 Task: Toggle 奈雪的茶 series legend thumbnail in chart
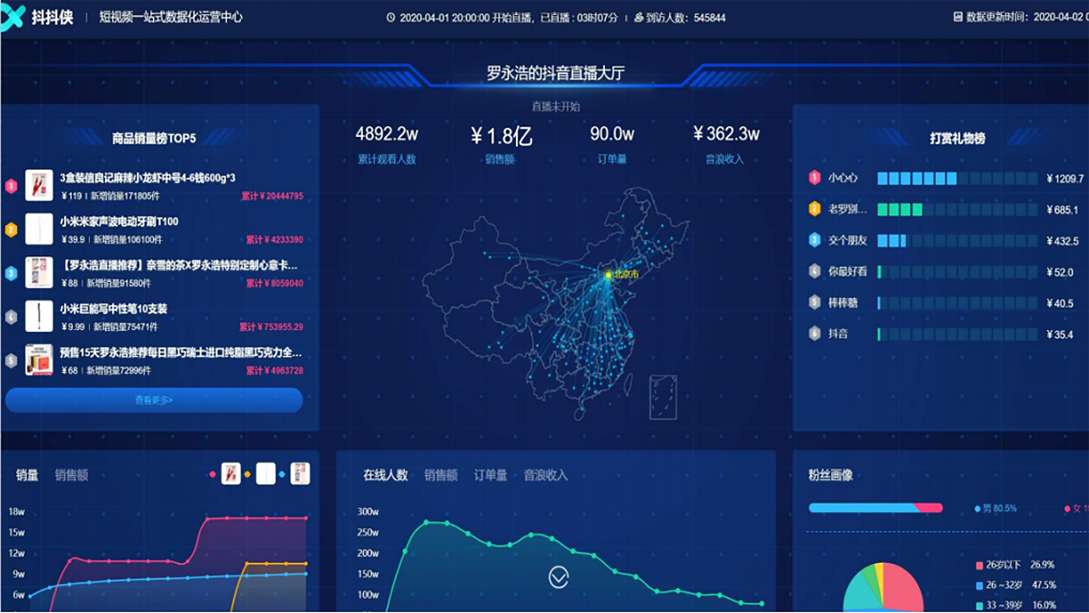pos(300,474)
